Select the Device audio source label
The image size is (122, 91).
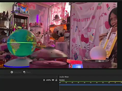62,80
